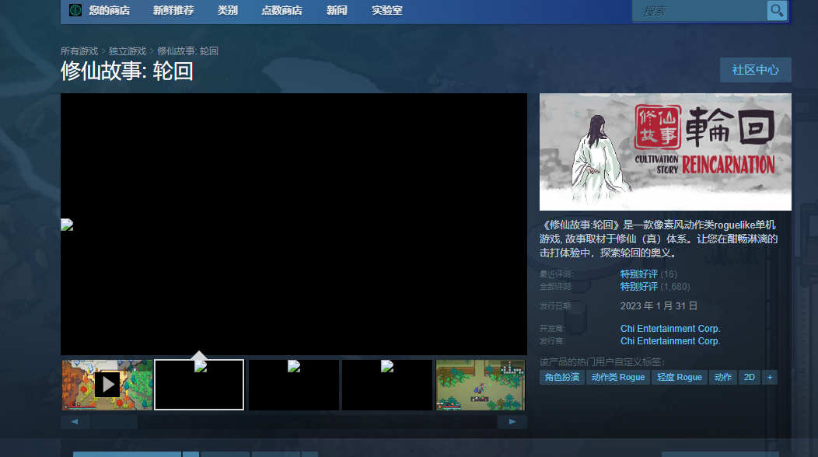Open the 您的商店 menu
The image size is (818, 457).
click(x=109, y=10)
